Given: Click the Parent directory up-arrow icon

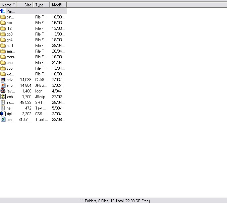Looking at the screenshot, I should tap(3, 11).
